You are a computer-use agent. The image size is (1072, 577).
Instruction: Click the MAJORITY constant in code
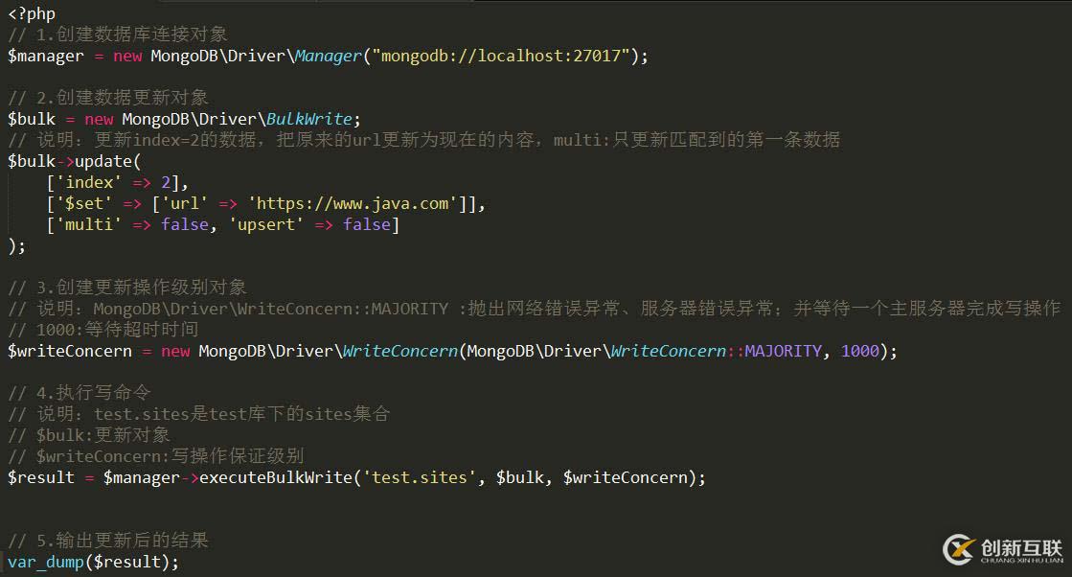pos(783,352)
